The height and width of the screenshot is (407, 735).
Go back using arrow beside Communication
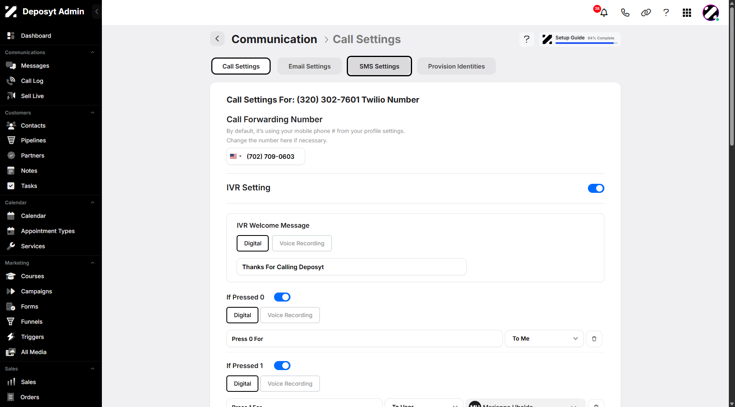217,39
